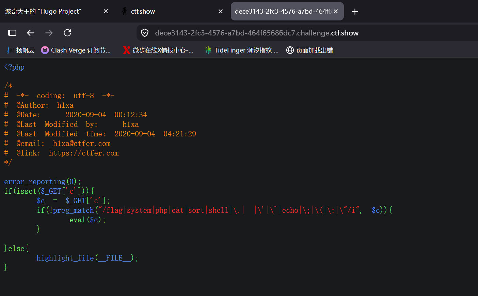Click the Clash Verge cat icon
This screenshot has height=296, width=478.
pyautogui.click(x=45, y=50)
